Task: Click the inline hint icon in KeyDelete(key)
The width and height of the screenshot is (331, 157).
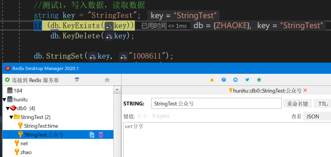Action: point(109,36)
